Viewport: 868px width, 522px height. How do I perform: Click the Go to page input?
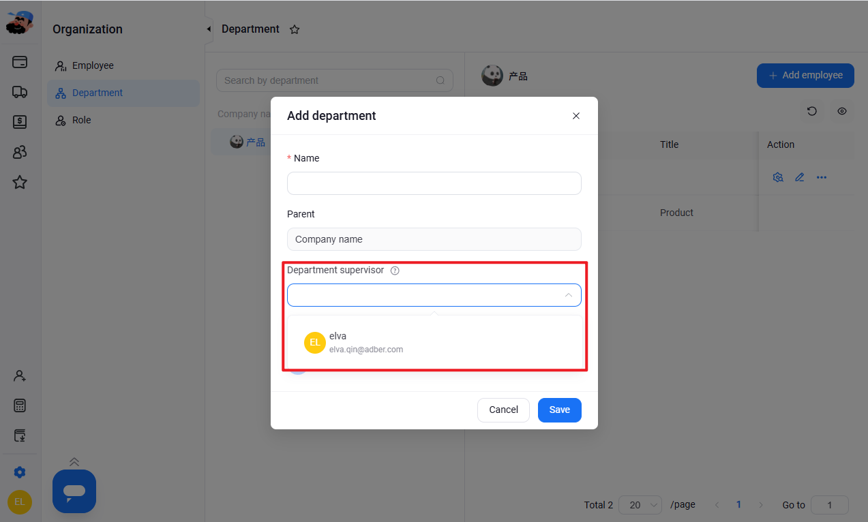[x=830, y=505]
